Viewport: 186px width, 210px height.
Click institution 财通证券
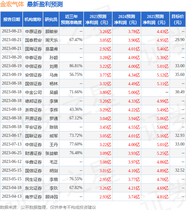point(33,153)
